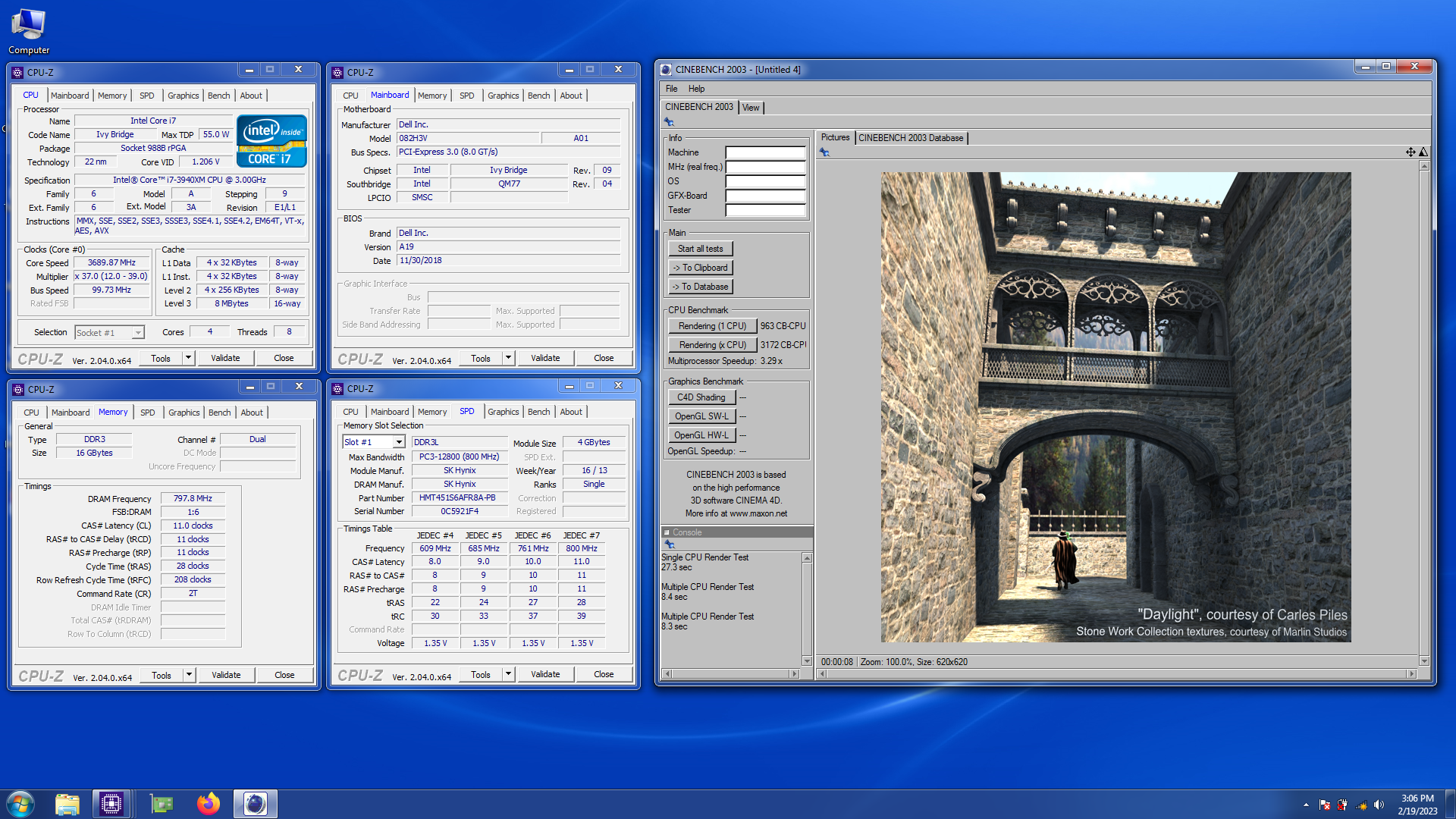Start the OpenGL SW-L test

[x=701, y=416]
